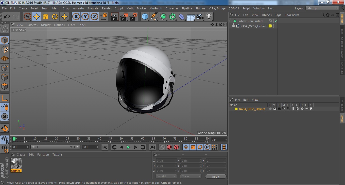Image resolution: width=345 pixels, height=185 pixels.
Task: Add a Light object with the bulb icon
Action: pyautogui.click(x=209, y=17)
